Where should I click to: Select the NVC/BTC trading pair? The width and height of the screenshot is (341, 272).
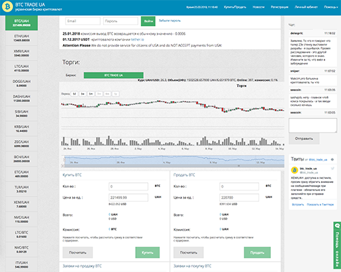click(22, 250)
